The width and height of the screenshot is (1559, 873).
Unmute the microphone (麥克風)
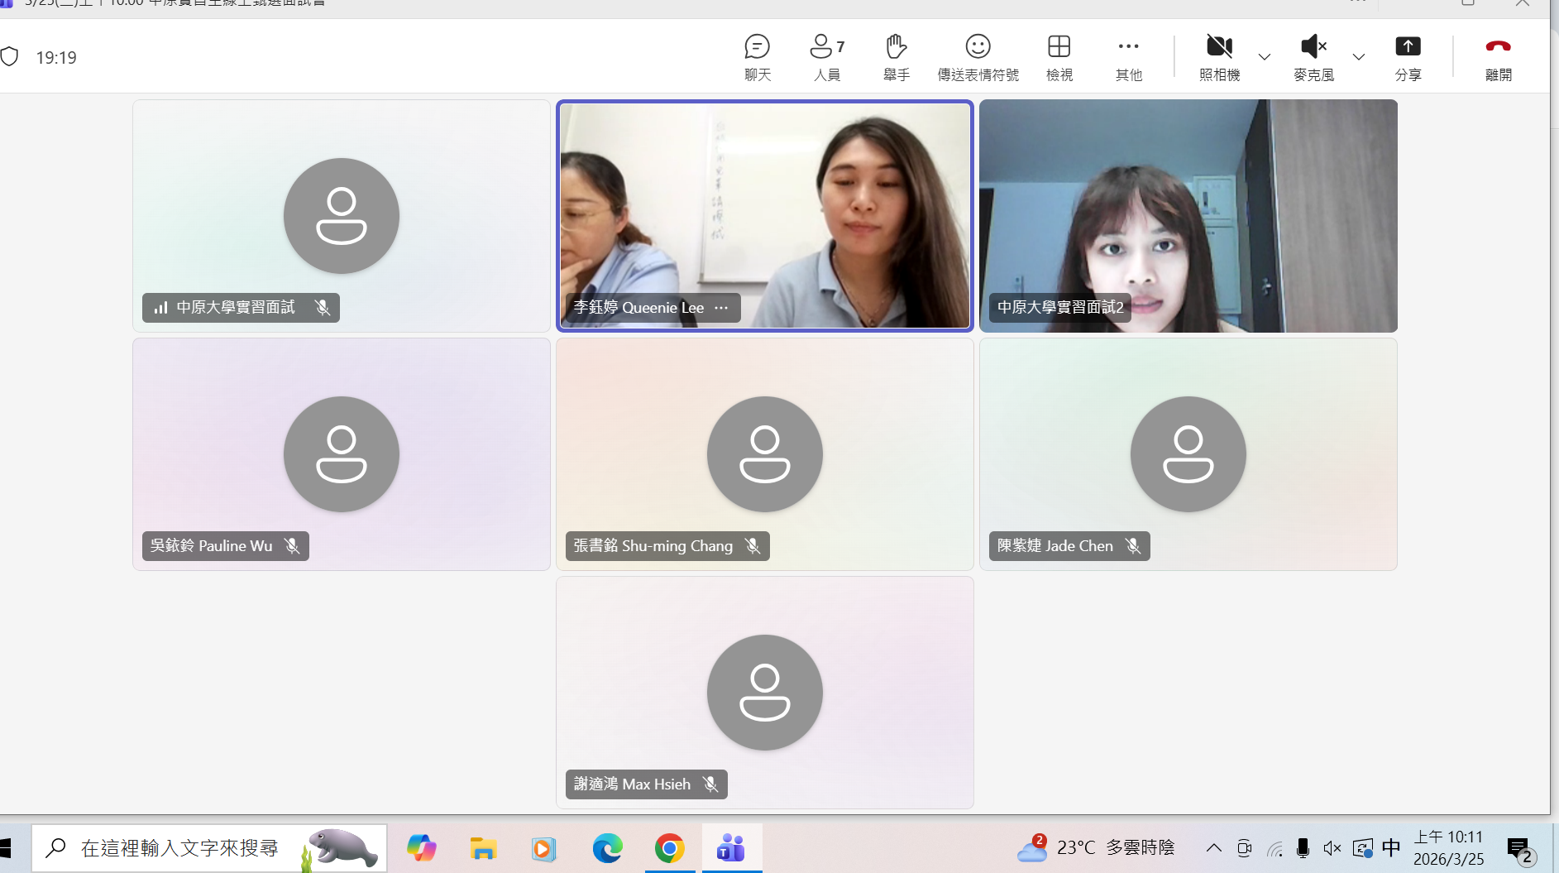pyautogui.click(x=1313, y=56)
